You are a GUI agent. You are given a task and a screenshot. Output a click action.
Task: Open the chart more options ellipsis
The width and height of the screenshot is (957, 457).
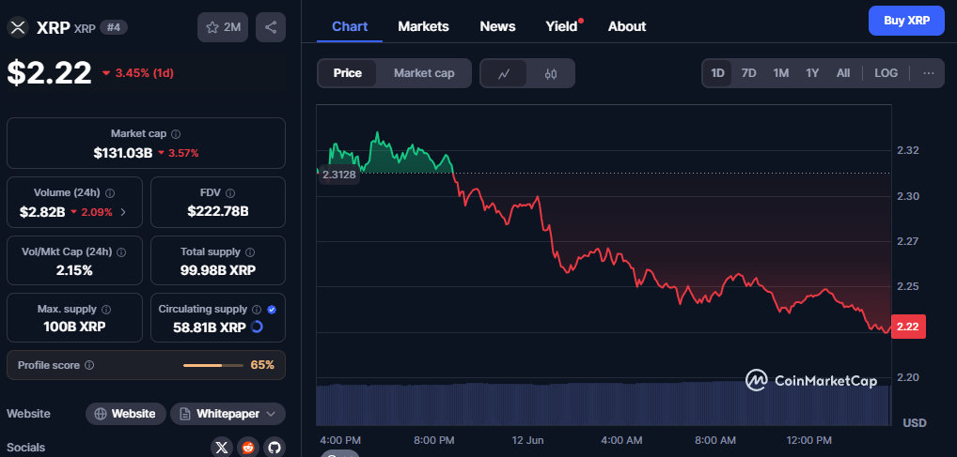tap(929, 73)
